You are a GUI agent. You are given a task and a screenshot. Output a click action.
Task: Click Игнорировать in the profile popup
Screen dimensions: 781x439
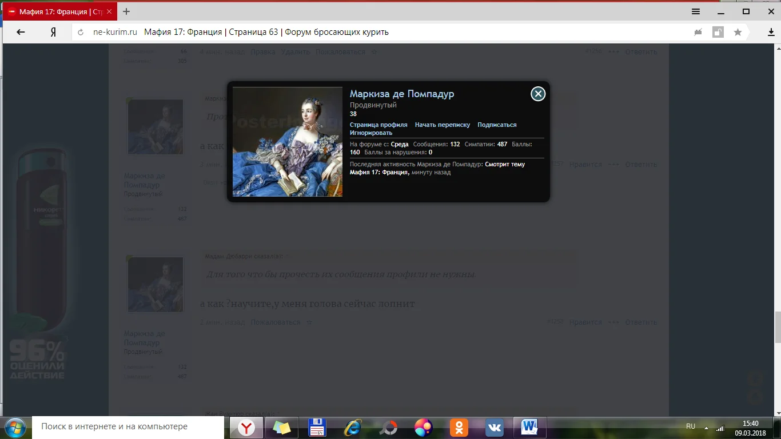click(x=371, y=133)
